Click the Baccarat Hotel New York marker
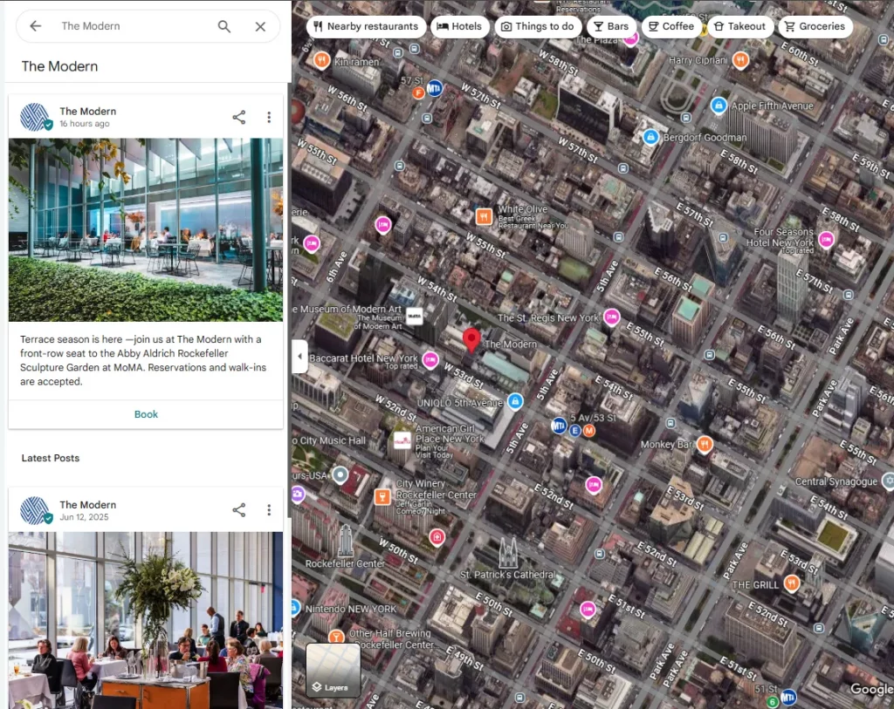Image resolution: width=894 pixels, height=709 pixels. tap(430, 360)
